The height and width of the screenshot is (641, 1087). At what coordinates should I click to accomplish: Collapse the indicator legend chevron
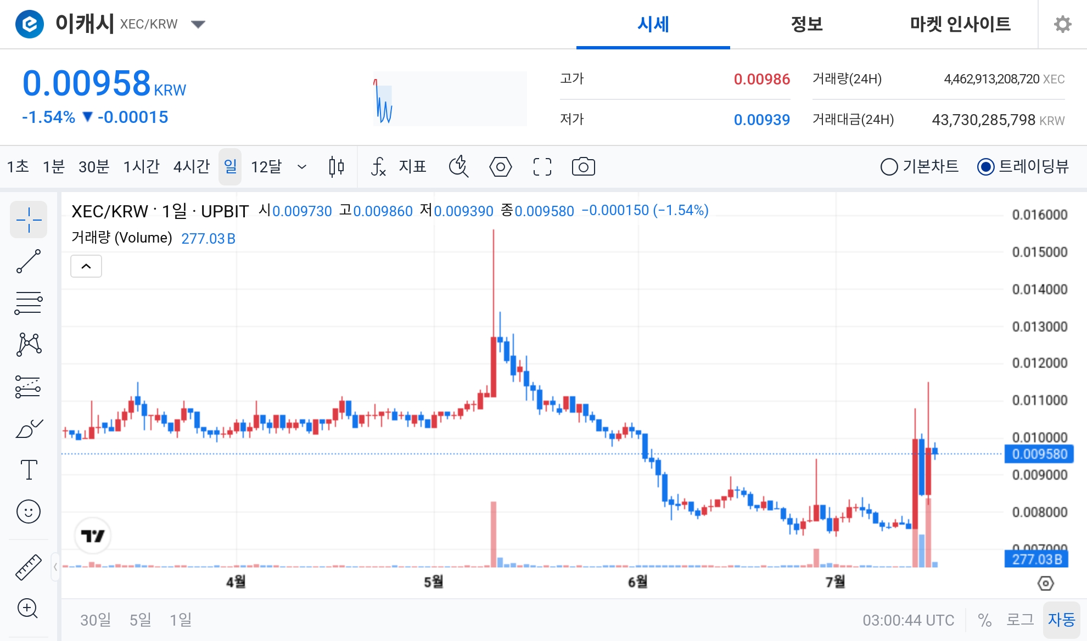86,266
